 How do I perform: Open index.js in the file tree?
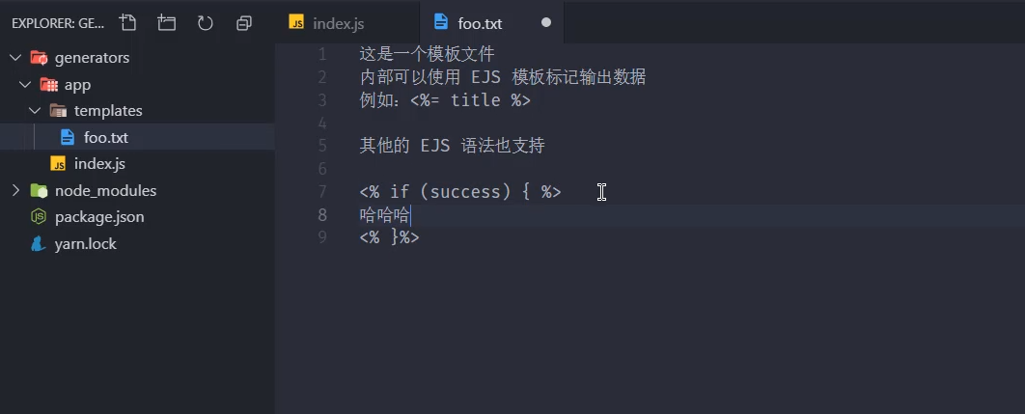coord(99,164)
